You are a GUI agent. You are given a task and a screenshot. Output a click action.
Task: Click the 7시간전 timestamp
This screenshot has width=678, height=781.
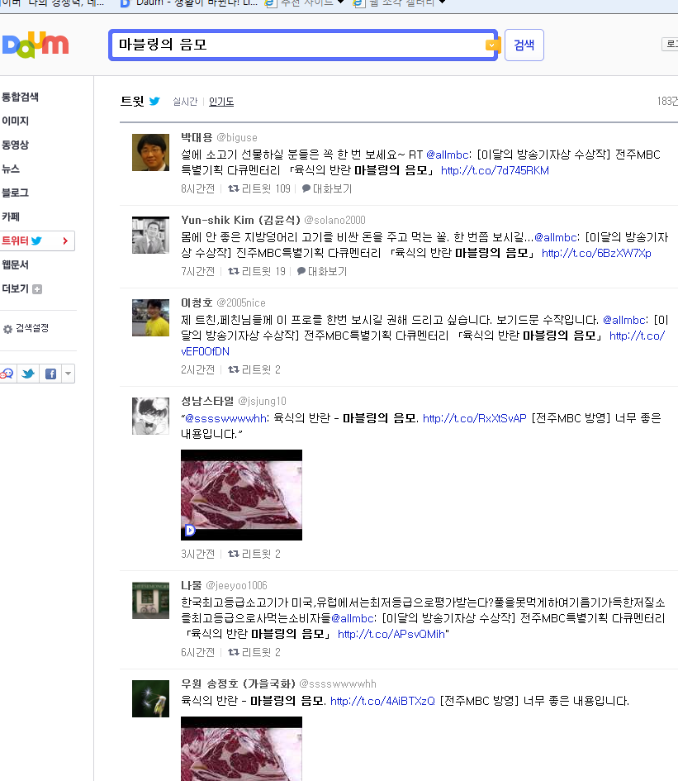point(197,271)
